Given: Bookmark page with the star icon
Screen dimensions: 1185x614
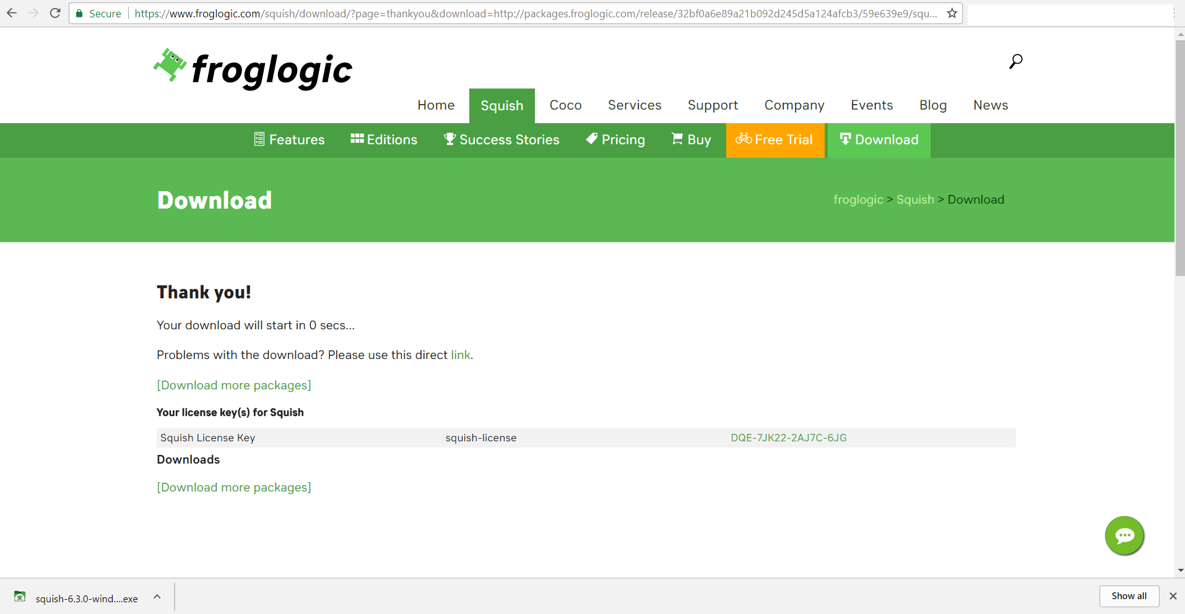Looking at the screenshot, I should [952, 13].
